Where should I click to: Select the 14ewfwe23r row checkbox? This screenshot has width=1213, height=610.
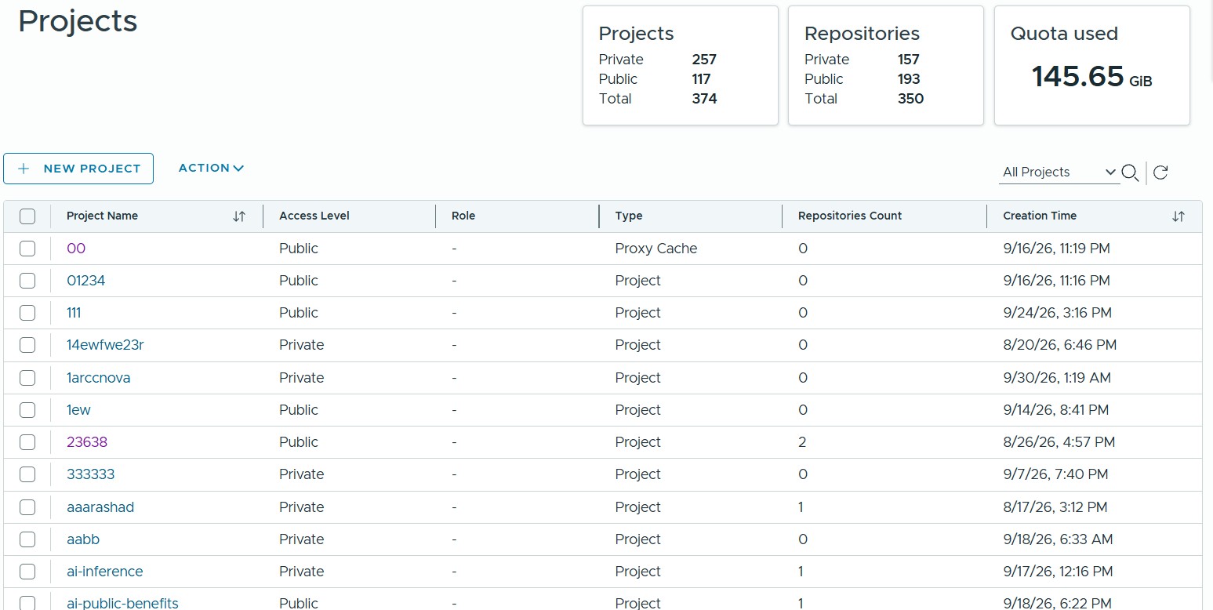[27, 345]
